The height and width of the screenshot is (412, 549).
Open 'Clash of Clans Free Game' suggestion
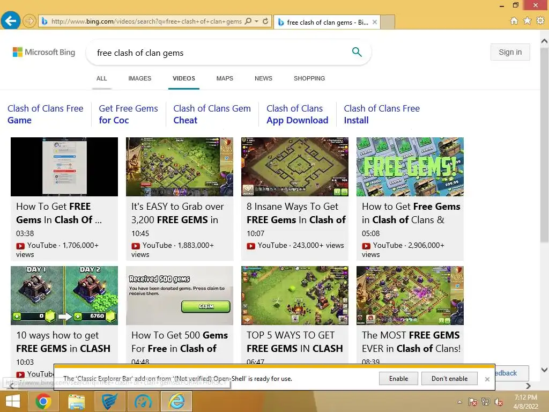coord(45,114)
